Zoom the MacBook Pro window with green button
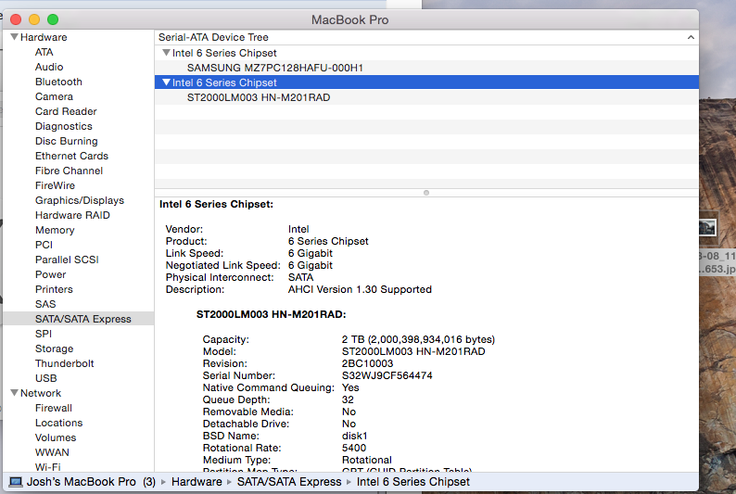The height and width of the screenshot is (494, 736). tap(53, 19)
